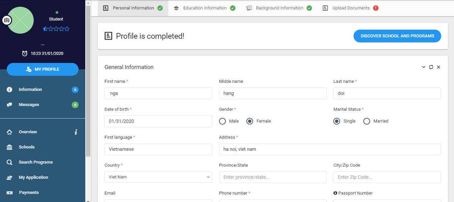Click the green profile avatar picture
Image resolution: width=454 pixels, height=202 pixels.
[20, 20]
